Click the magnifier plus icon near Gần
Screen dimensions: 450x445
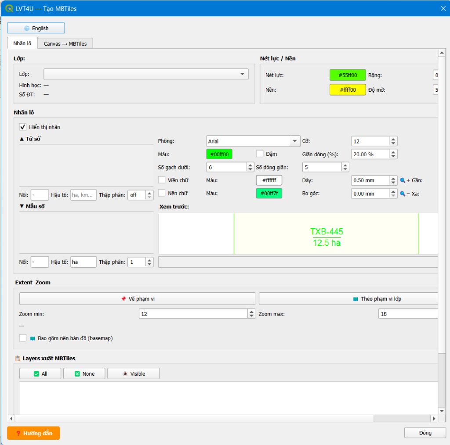pos(403,180)
